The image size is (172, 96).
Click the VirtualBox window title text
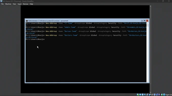click(x=18, y=1)
